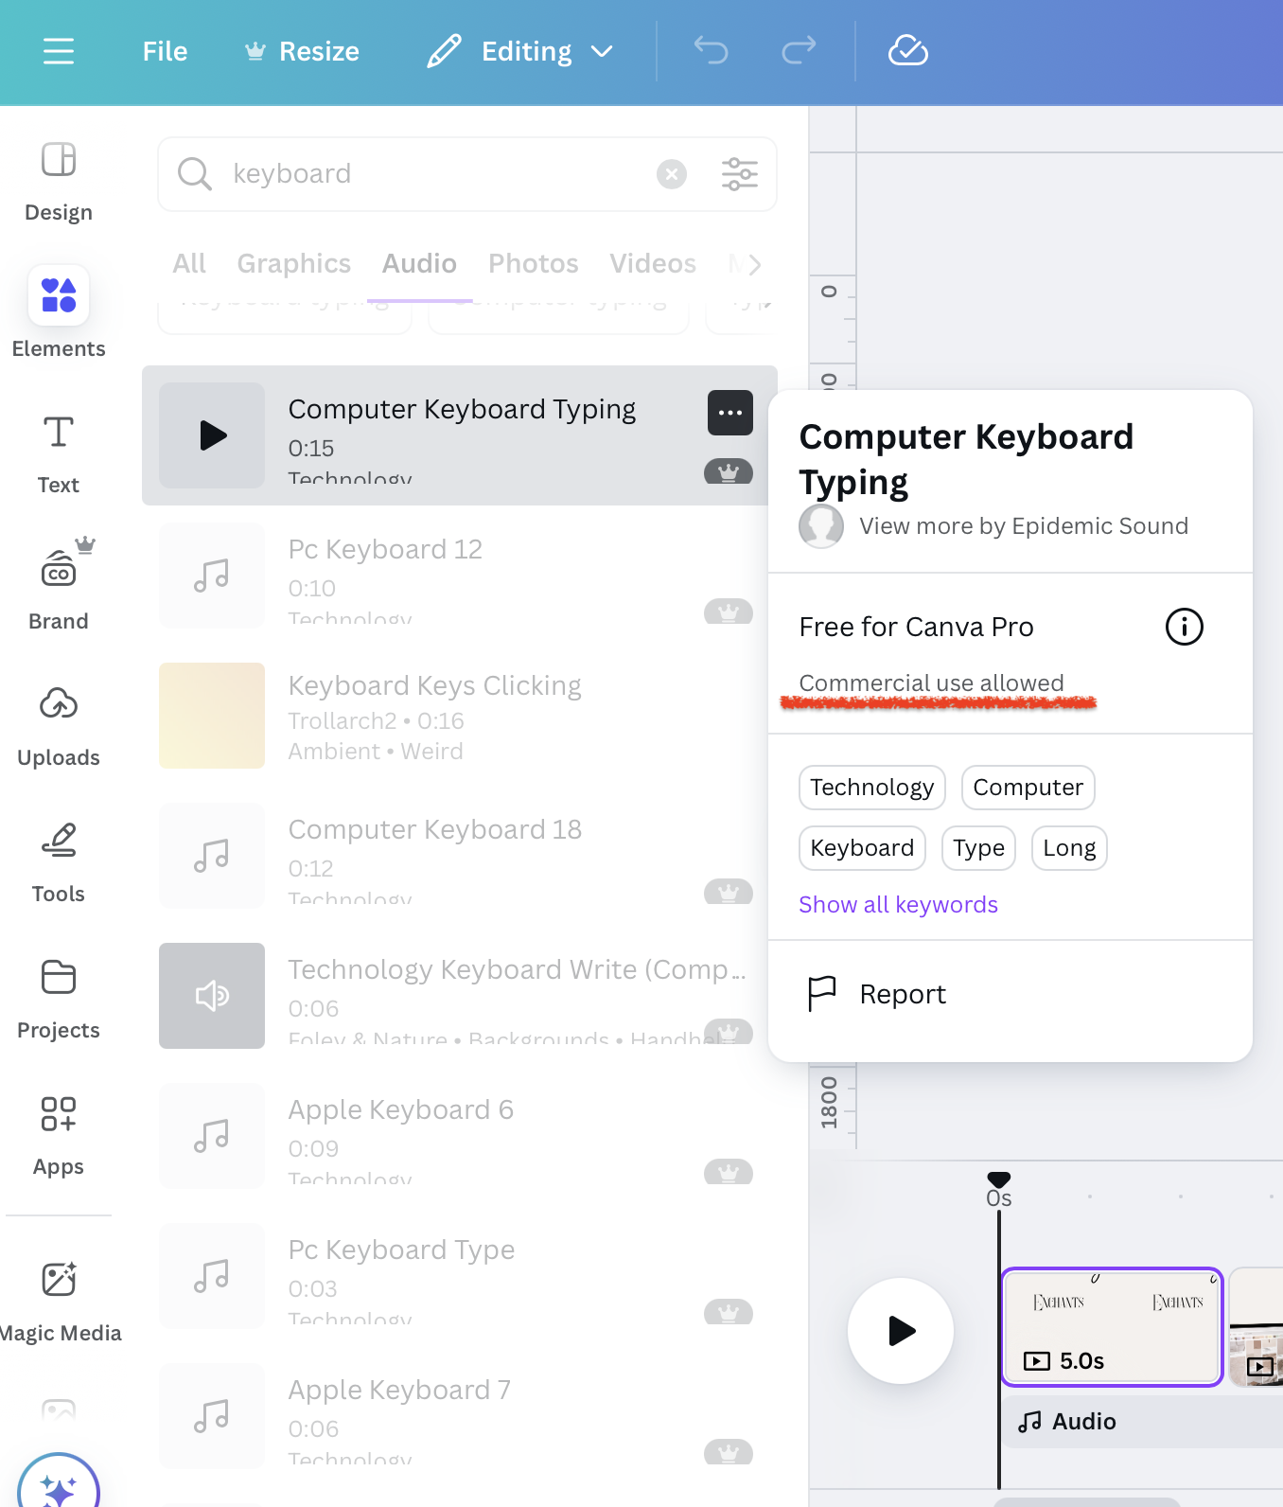Click the Keyboard Keys Clicking title
The image size is (1283, 1507).
(435, 685)
